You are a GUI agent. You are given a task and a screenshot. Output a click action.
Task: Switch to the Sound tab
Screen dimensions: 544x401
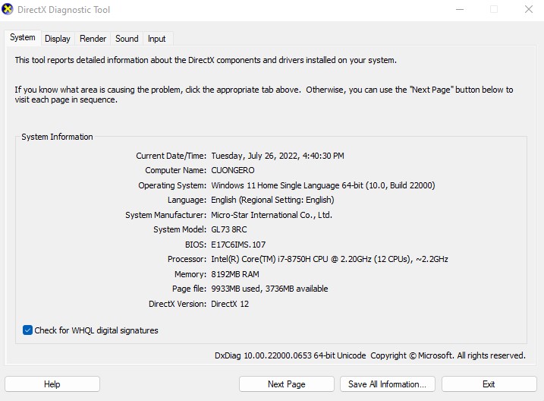pos(127,39)
